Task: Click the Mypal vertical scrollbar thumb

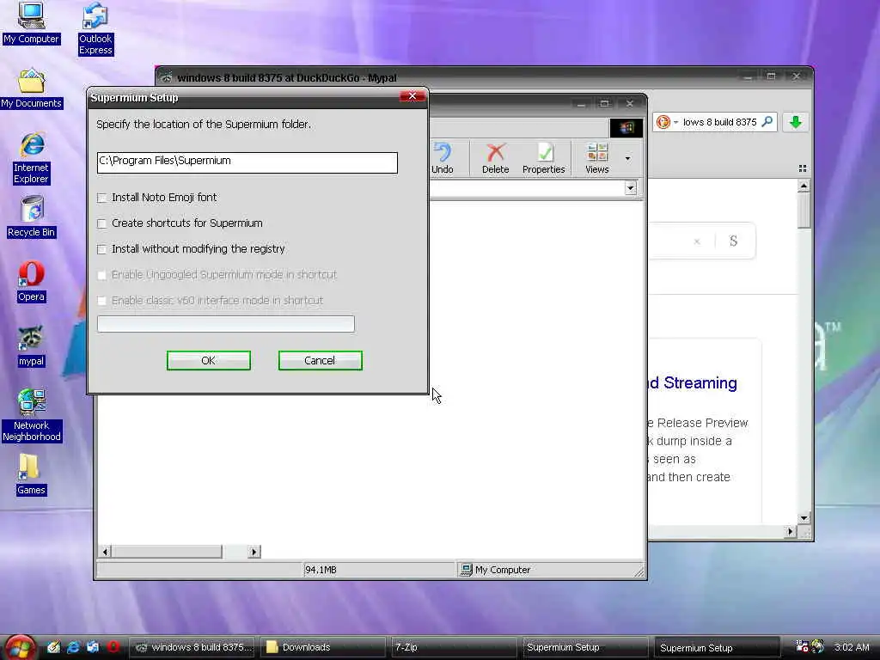Action: pos(804,211)
